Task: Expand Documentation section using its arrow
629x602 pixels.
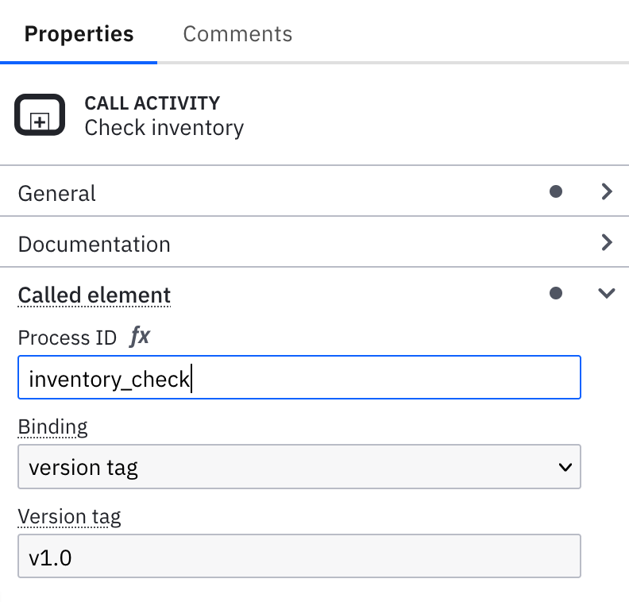Action: point(607,242)
